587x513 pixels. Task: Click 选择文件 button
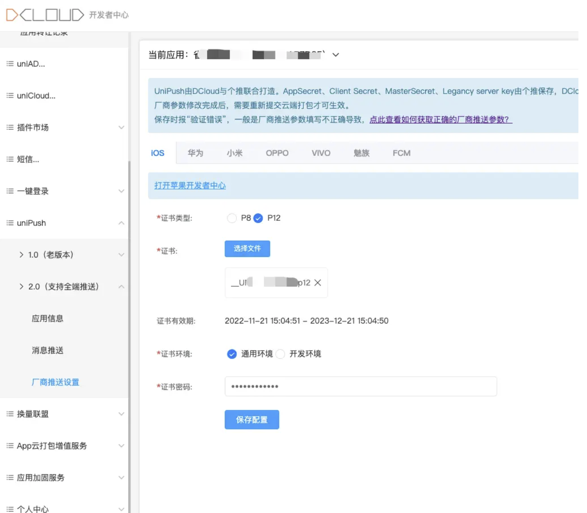point(248,249)
